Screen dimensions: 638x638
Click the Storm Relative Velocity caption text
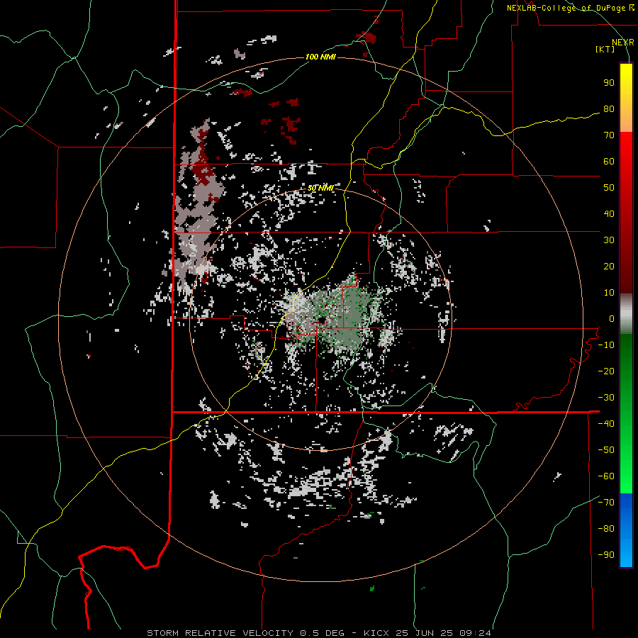318,633
